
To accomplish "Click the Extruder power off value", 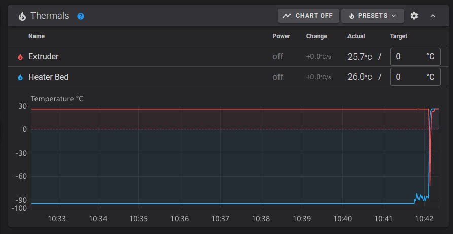I will tap(277, 56).
